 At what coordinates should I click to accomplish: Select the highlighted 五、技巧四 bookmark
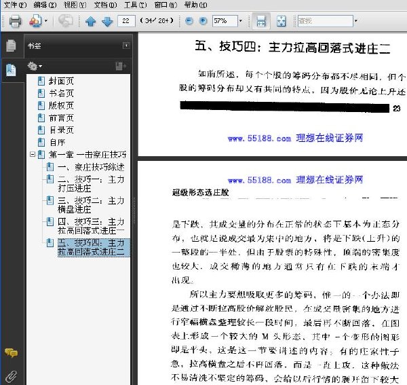point(94,248)
